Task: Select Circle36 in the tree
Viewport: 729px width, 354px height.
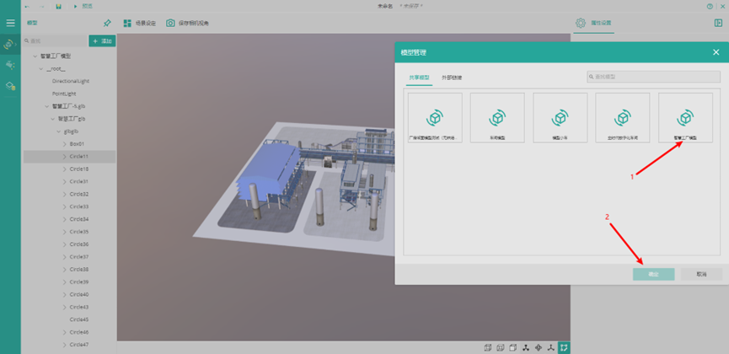Action: pyautogui.click(x=79, y=244)
